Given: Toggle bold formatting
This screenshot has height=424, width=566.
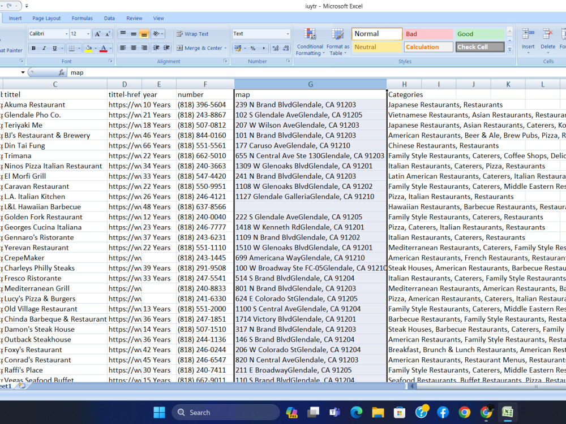Looking at the screenshot, I should tap(33, 48).
